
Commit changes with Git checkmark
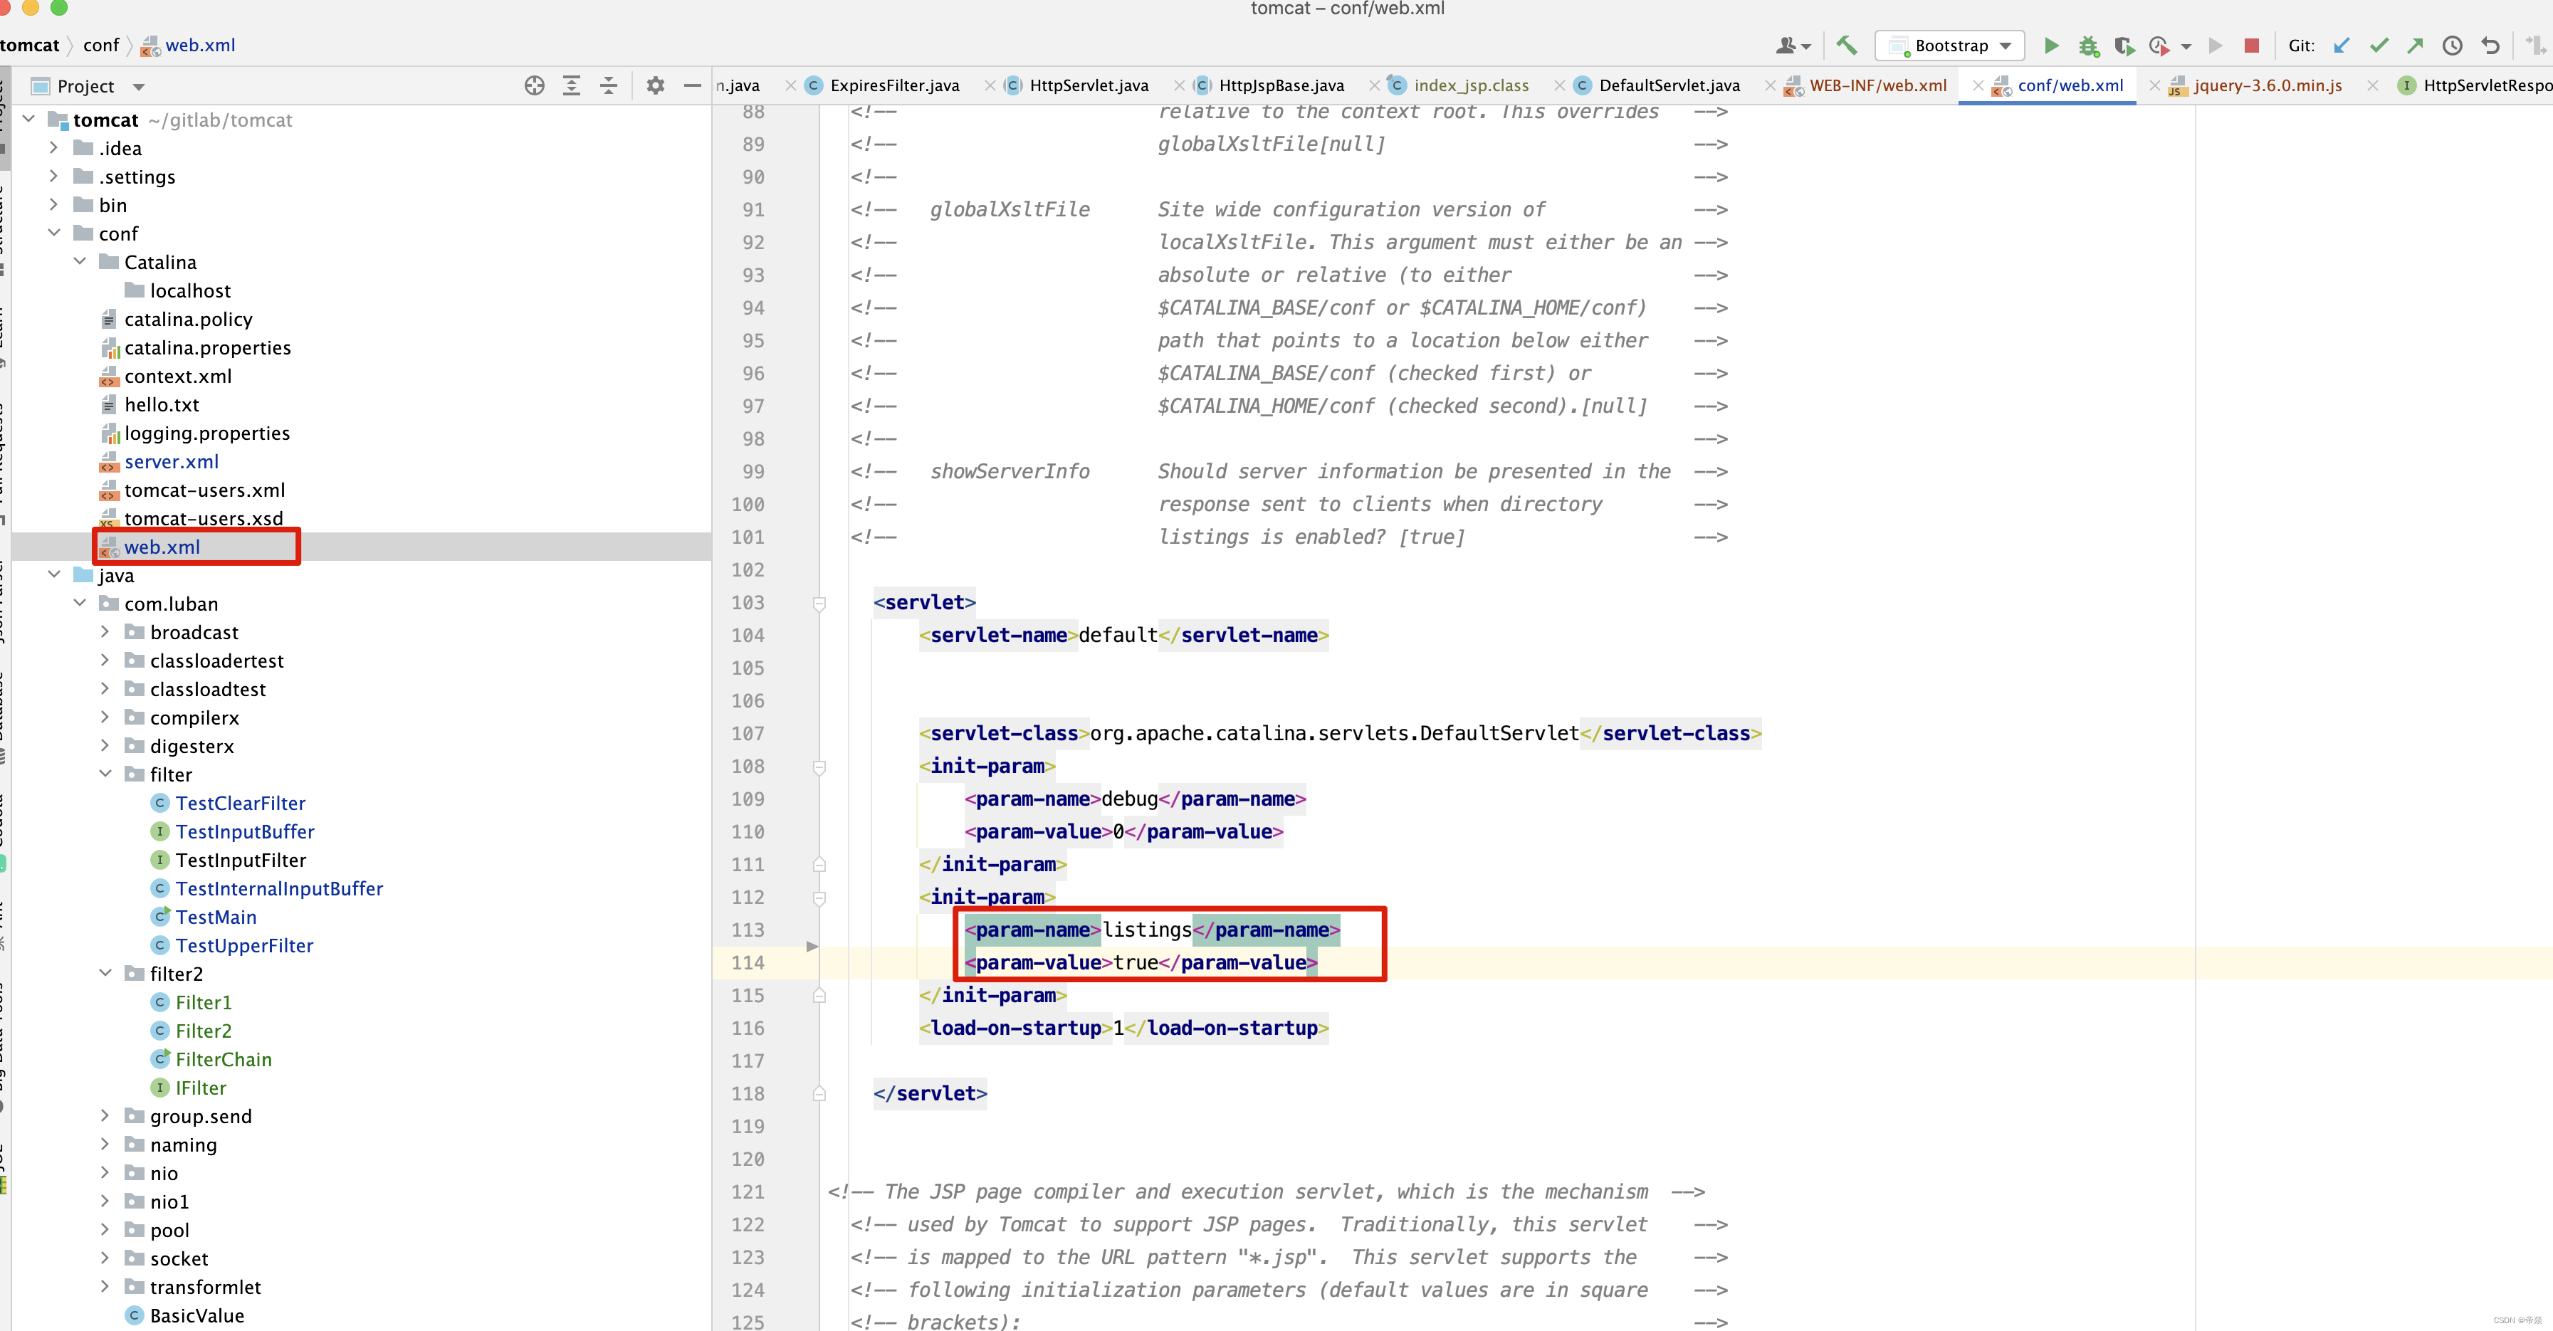coord(2379,46)
